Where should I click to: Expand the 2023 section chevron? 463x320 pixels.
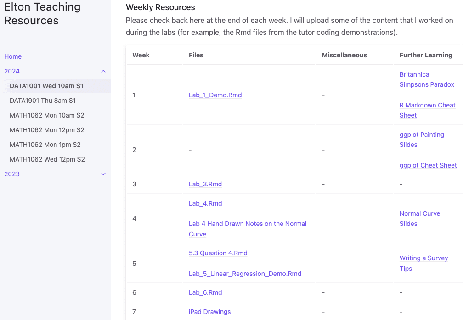(x=103, y=174)
